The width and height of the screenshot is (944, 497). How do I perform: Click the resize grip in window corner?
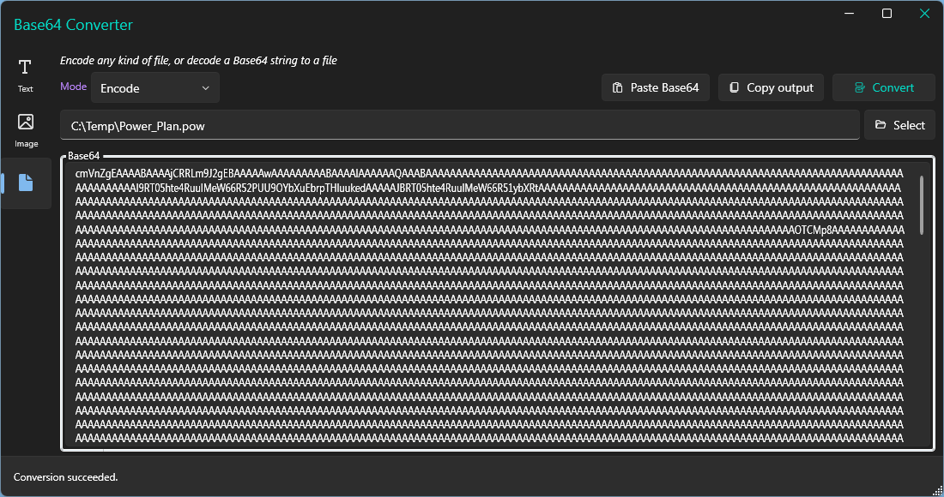pyautogui.click(x=936, y=489)
